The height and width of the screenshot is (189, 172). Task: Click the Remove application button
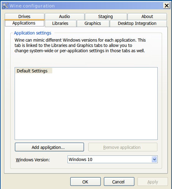click(123, 147)
